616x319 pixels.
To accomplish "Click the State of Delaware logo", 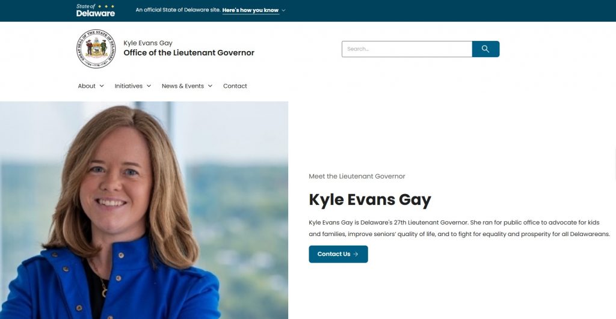I will pos(96,11).
